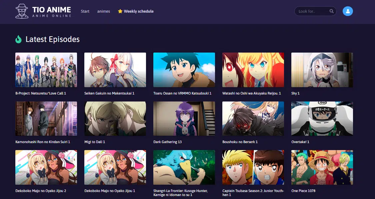The width and height of the screenshot is (375, 199).
Task: Click the Captain Tsubasa Season 2 thumbnail
Action: point(253,167)
